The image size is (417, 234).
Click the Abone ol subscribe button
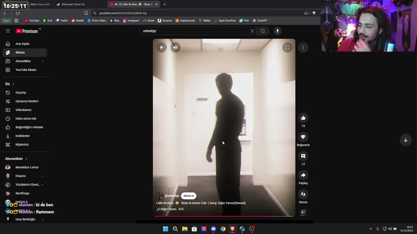tap(189, 196)
